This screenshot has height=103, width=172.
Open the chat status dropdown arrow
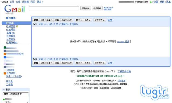(x=27, y=102)
